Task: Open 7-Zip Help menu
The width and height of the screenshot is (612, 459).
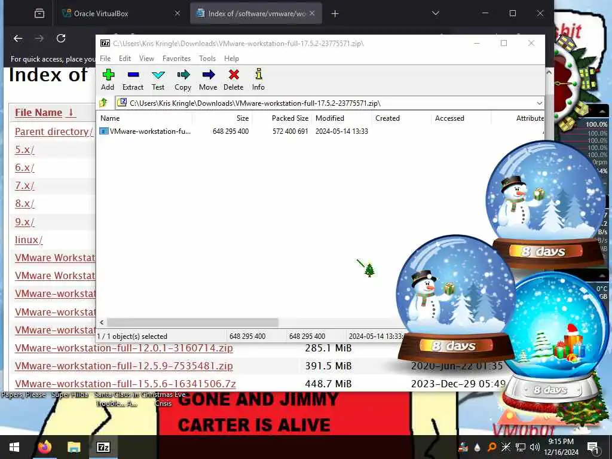Action: [231, 59]
